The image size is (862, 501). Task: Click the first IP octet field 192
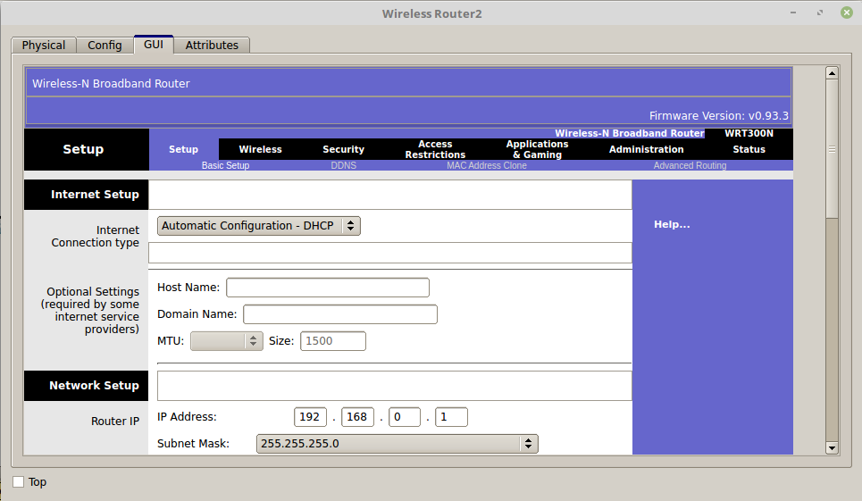click(310, 417)
